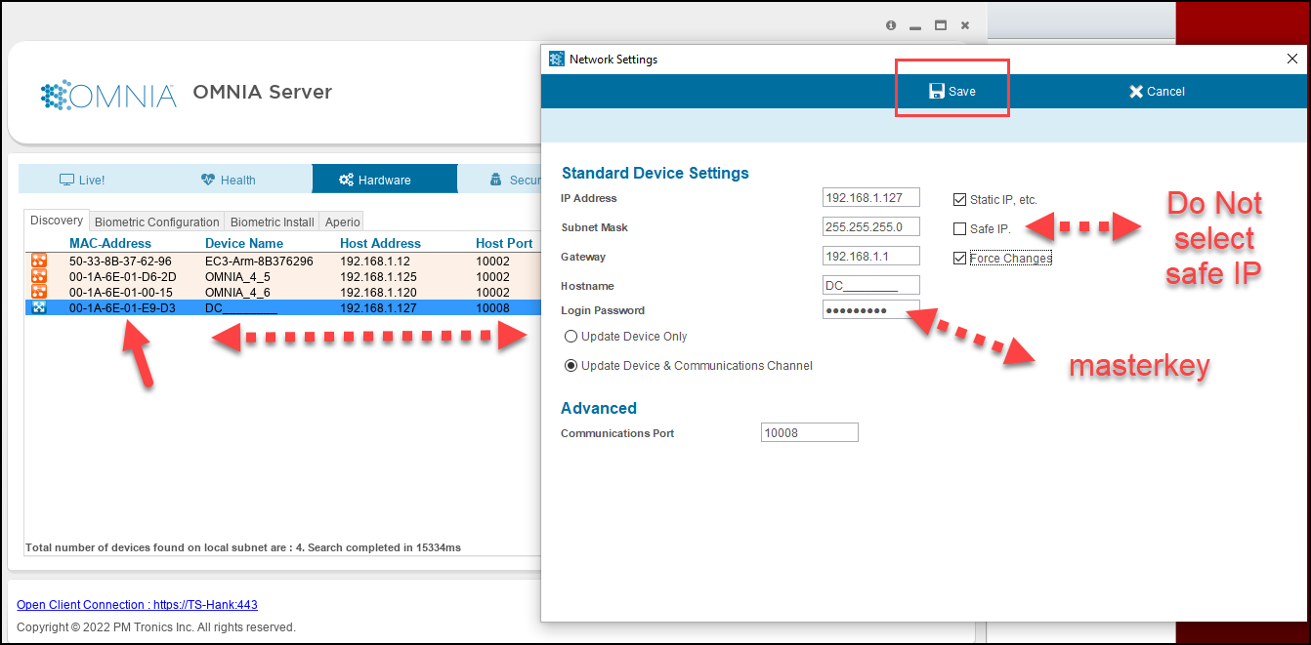Viewport: 1311px width, 645px height.
Task: Select the Hostname text box
Action: (871, 285)
